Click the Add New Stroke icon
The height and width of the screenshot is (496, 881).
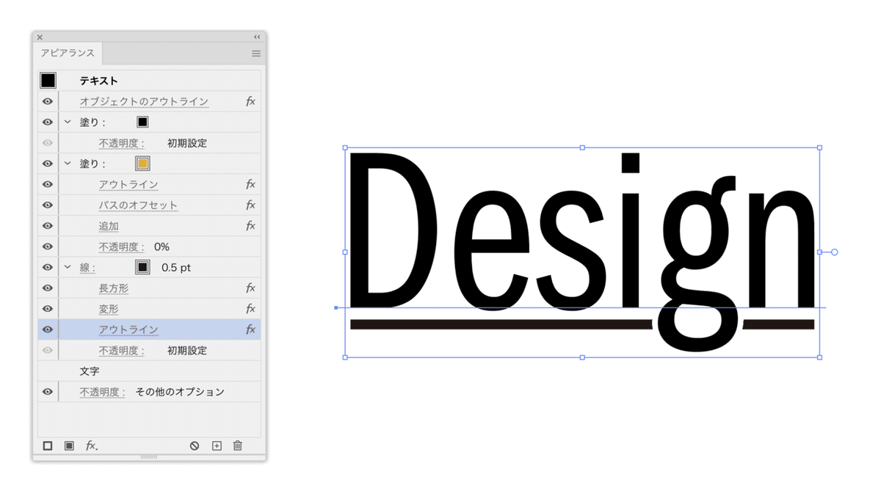pos(48,445)
